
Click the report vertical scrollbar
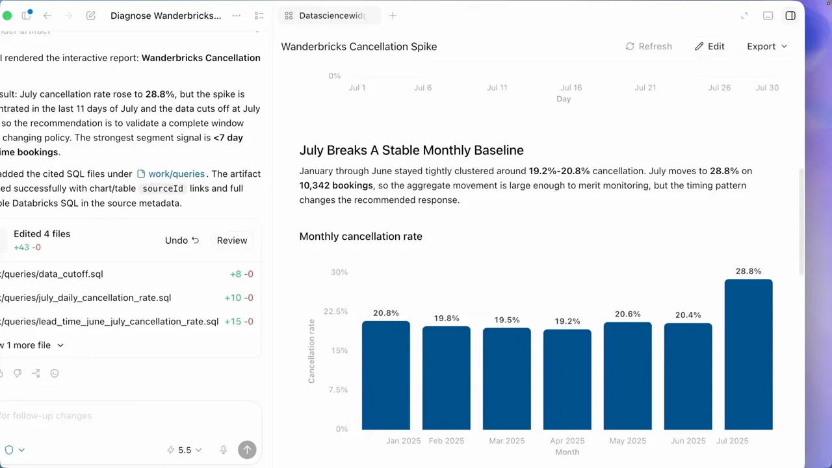pyautogui.click(x=801, y=221)
